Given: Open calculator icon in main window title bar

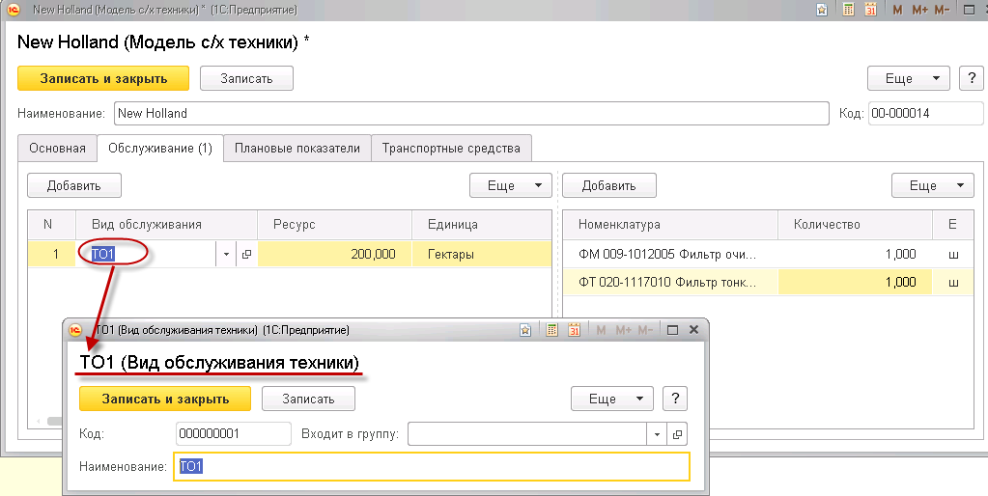Looking at the screenshot, I should coord(849,10).
